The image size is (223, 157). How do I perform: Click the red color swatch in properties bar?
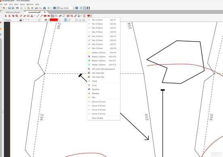pos(54,20)
